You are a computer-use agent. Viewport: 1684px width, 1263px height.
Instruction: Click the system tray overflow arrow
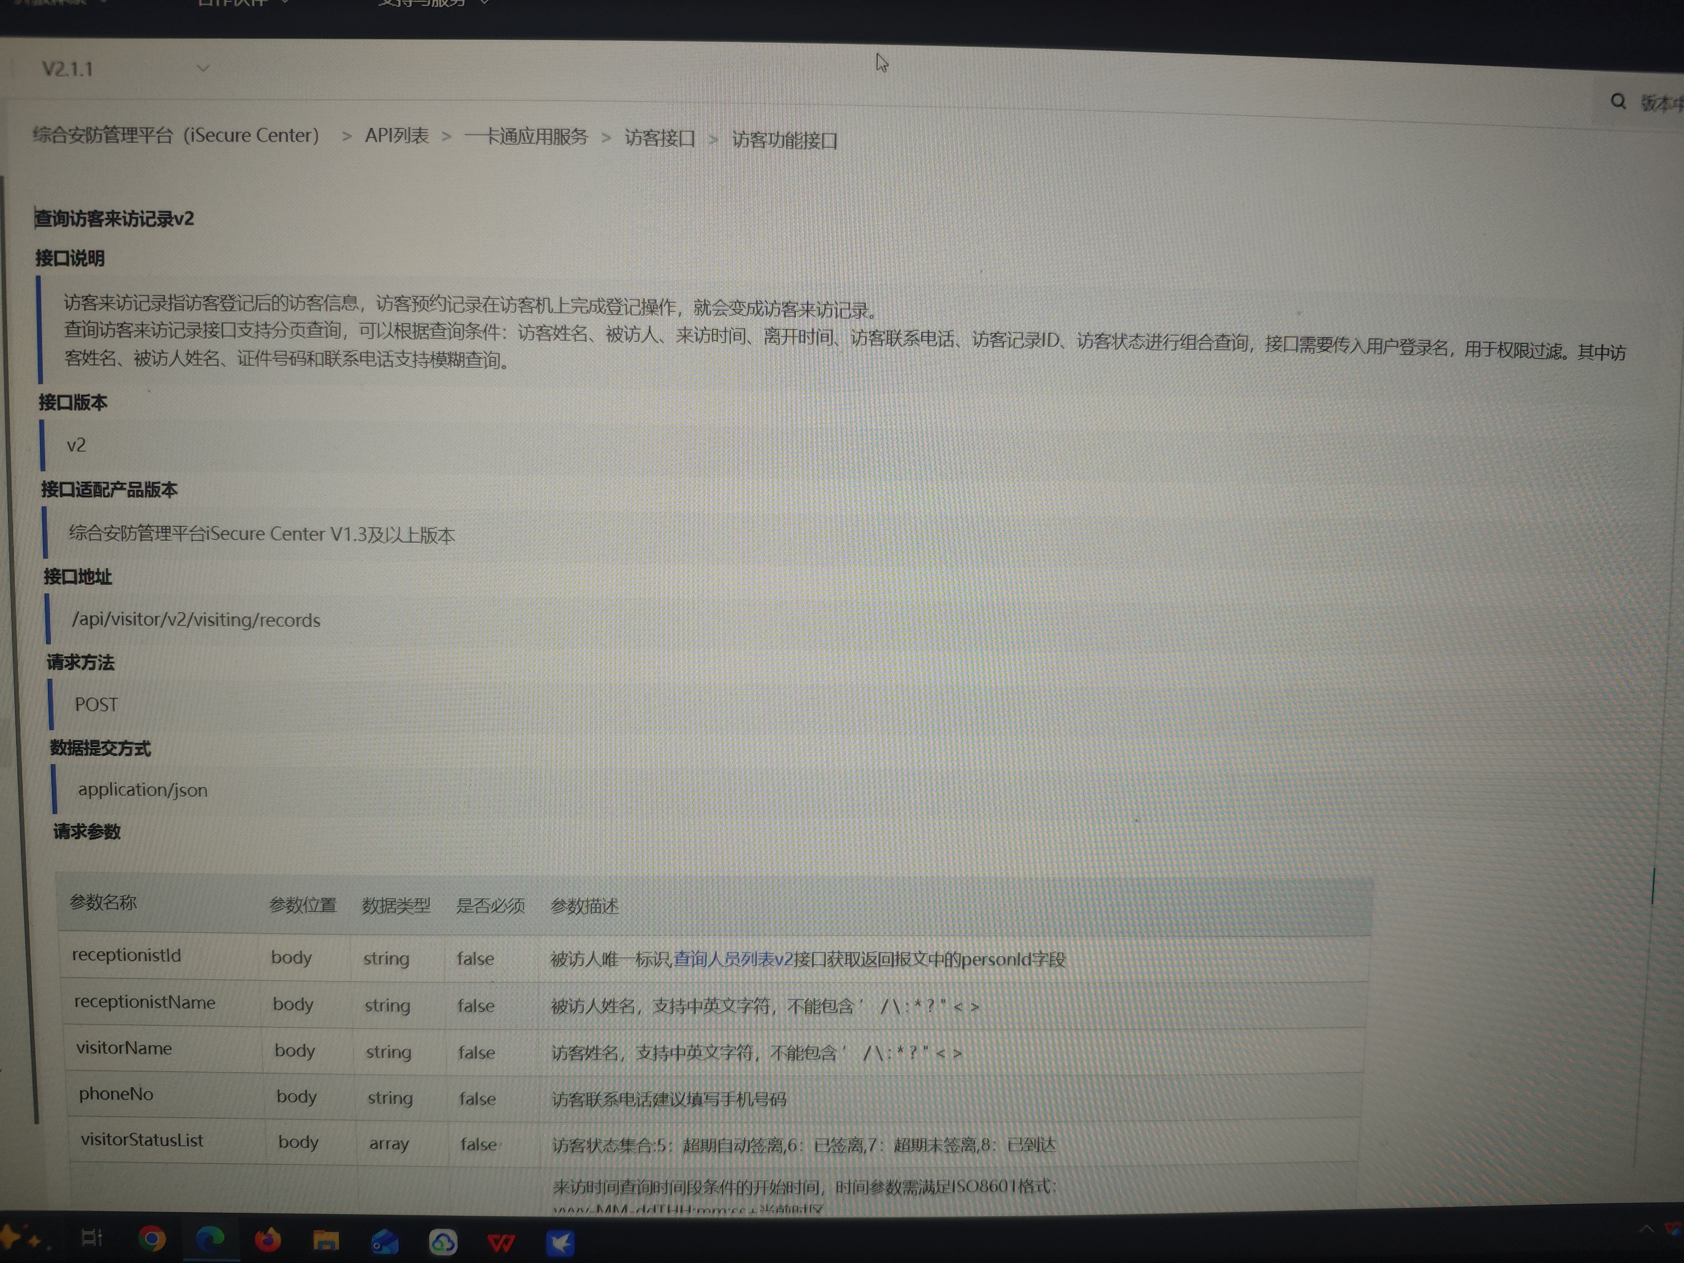[1646, 1229]
